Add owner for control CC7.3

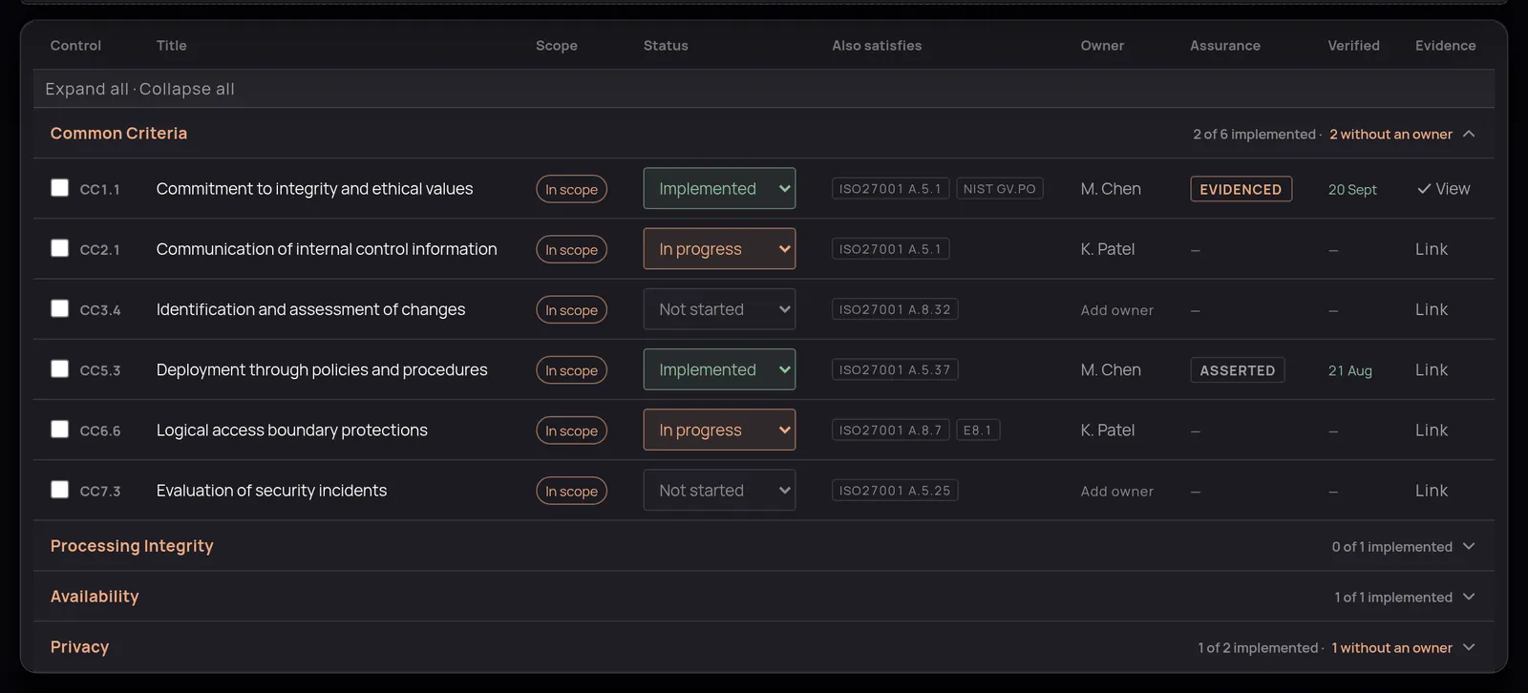[x=1117, y=491]
